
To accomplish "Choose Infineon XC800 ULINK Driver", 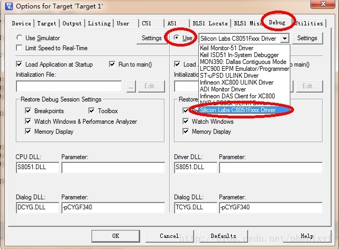I will [x=244, y=82].
